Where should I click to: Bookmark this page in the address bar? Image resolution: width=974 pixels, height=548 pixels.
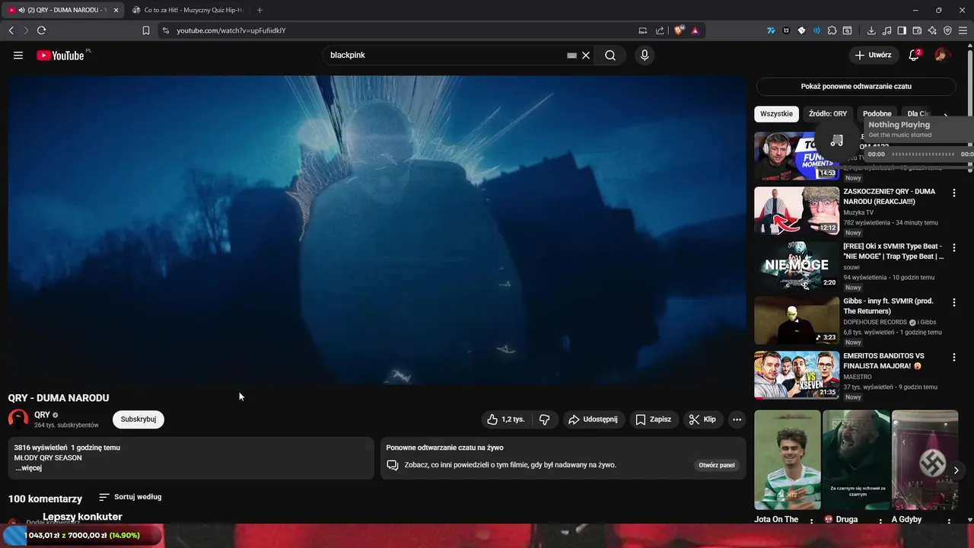point(146,30)
